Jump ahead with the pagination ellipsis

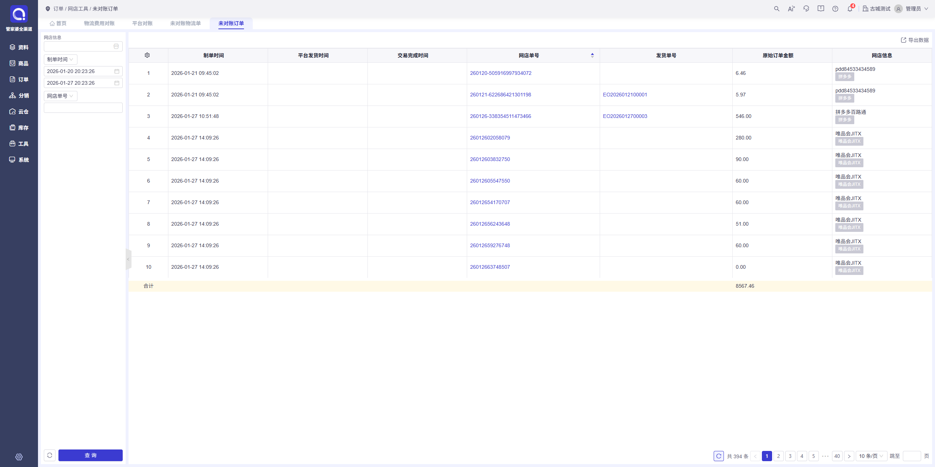825,456
